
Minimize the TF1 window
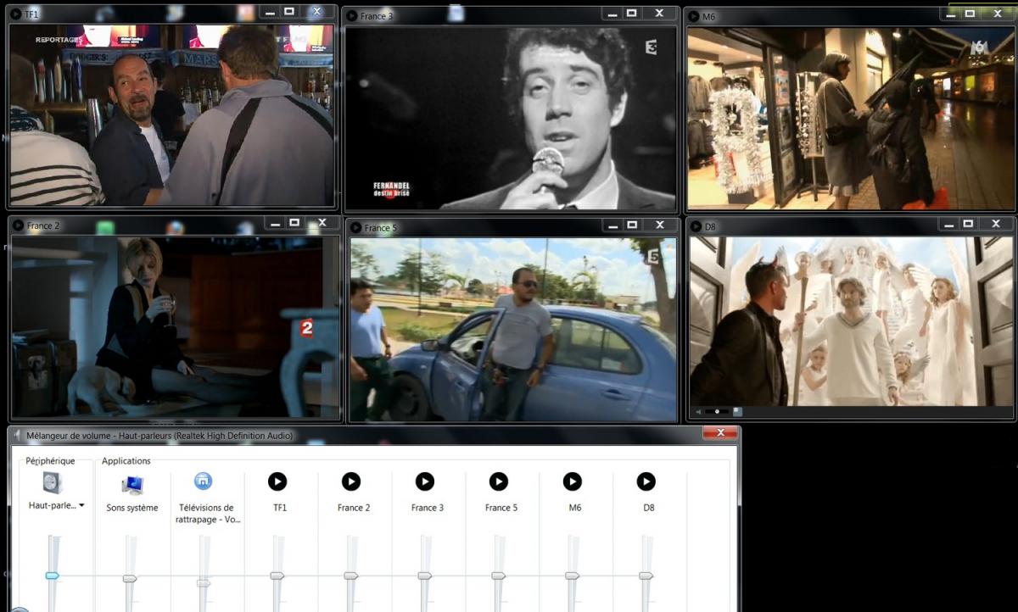(269, 12)
